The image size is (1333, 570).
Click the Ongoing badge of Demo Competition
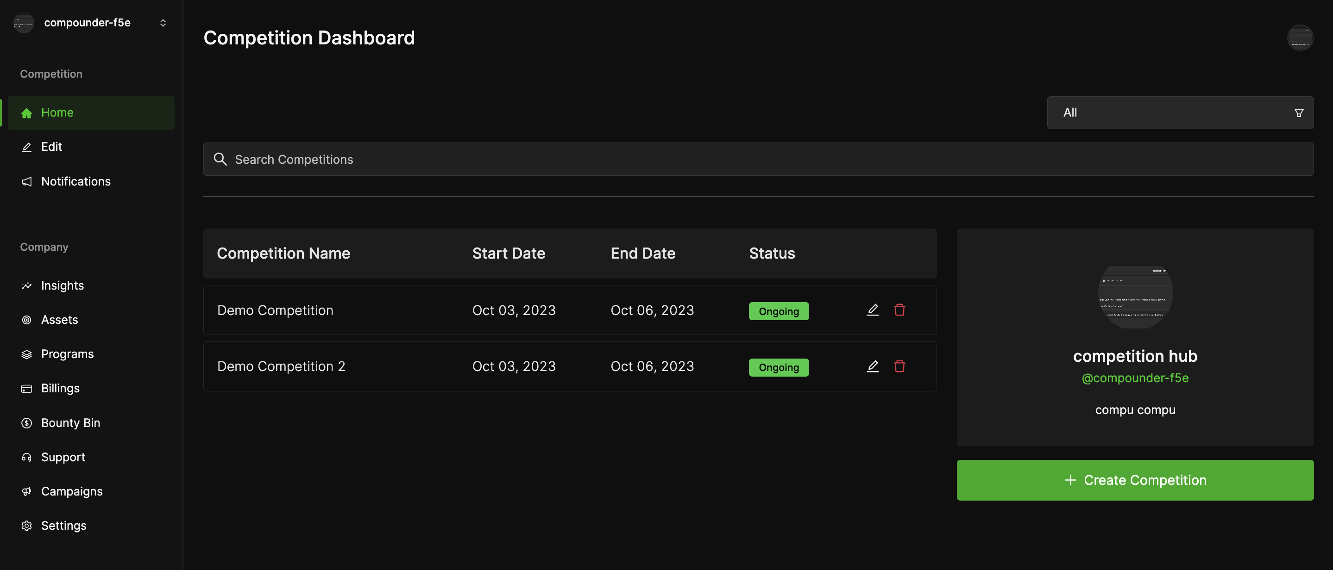coord(778,311)
